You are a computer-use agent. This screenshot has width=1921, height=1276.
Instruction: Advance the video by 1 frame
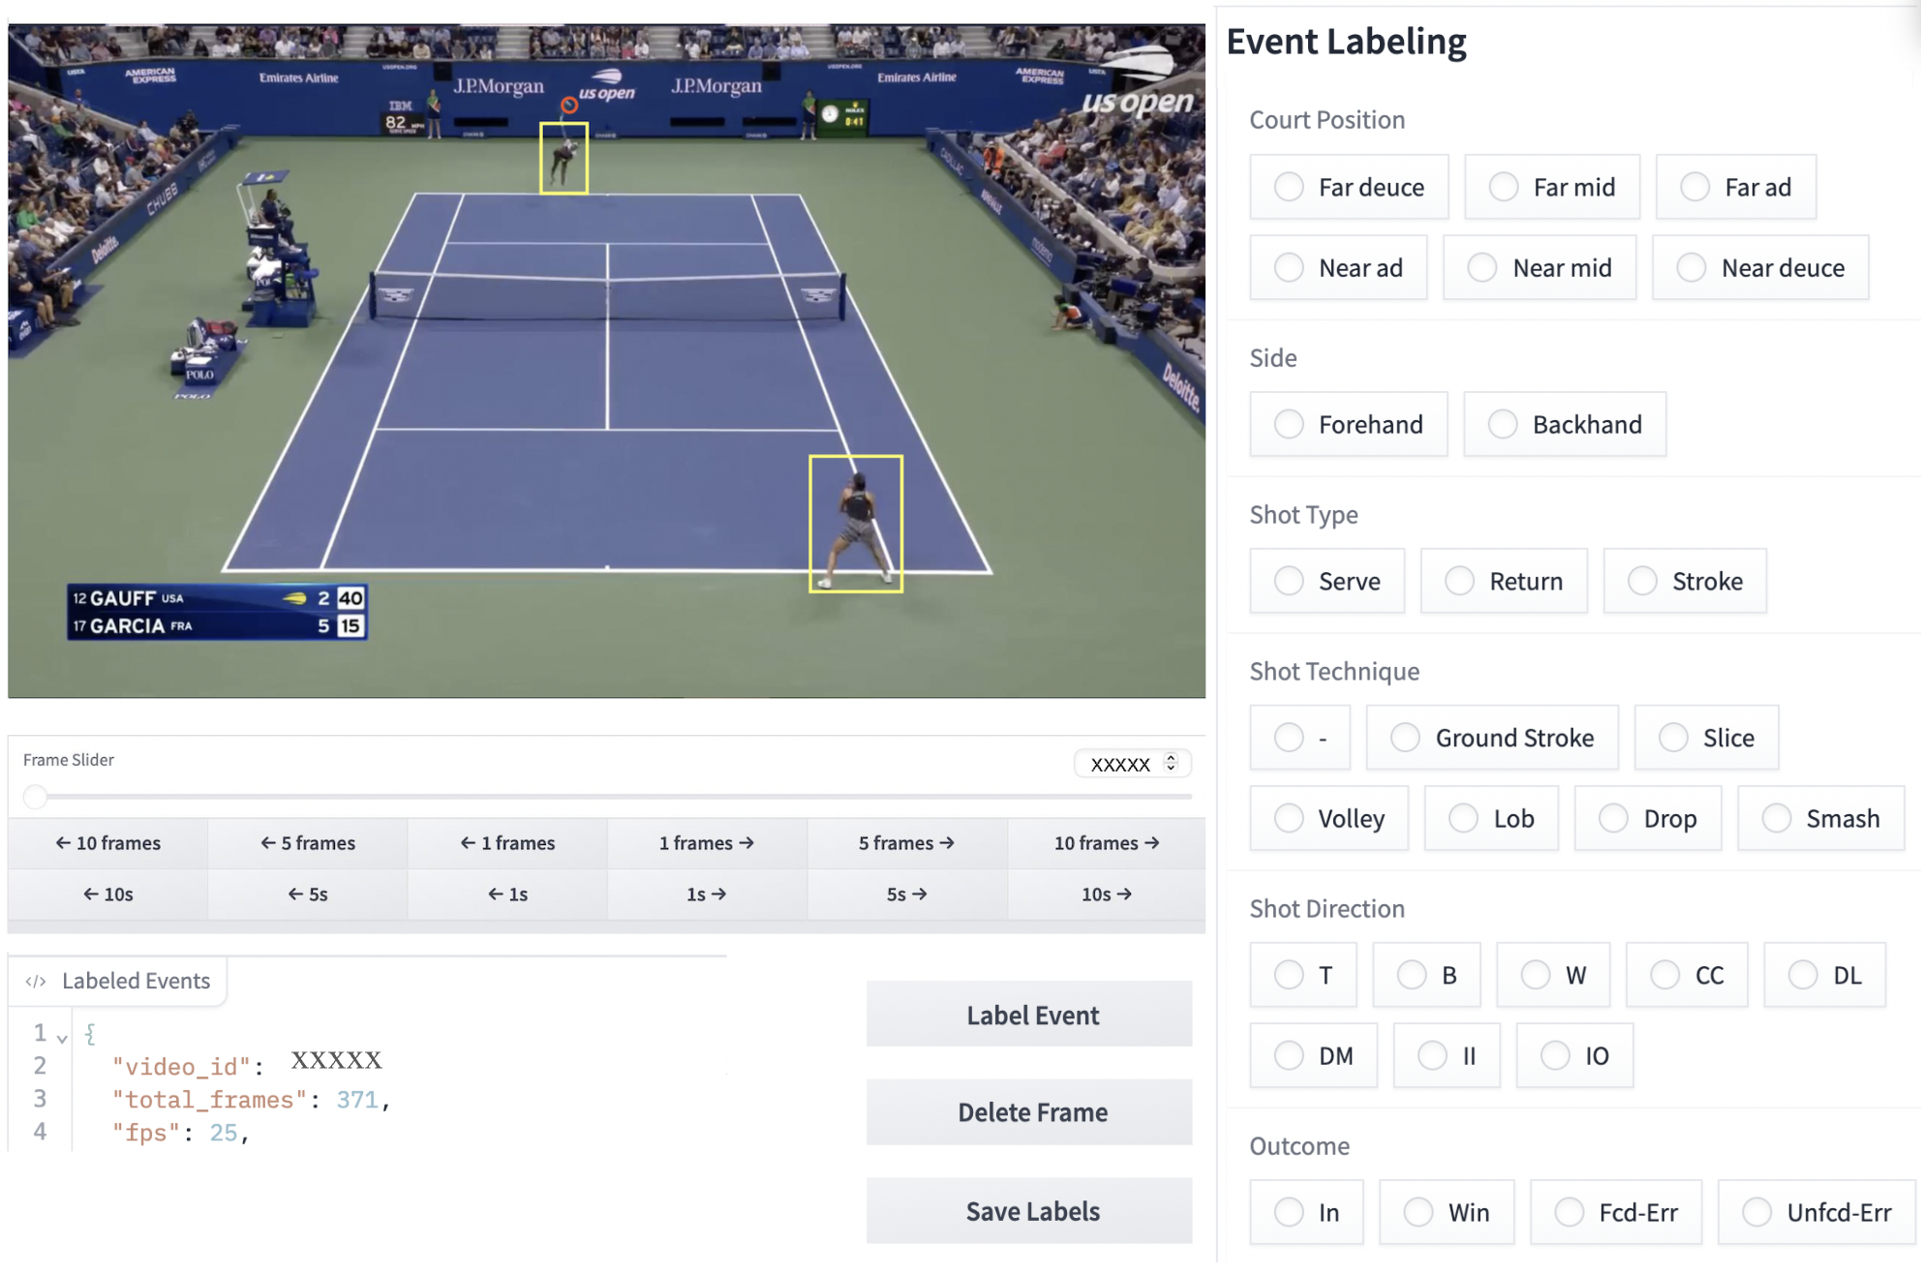click(x=706, y=843)
